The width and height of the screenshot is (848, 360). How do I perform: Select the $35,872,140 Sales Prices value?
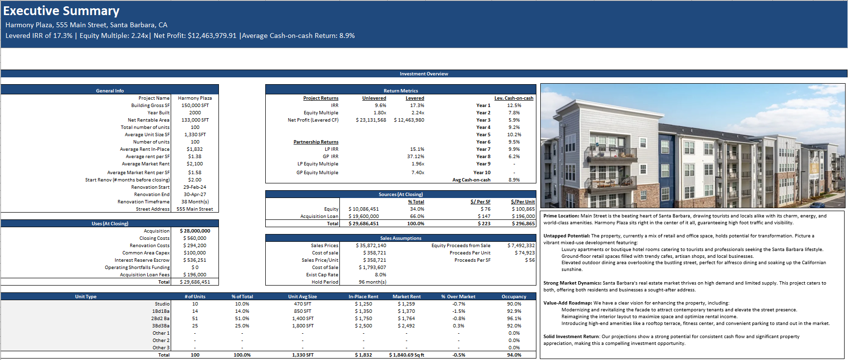(371, 246)
